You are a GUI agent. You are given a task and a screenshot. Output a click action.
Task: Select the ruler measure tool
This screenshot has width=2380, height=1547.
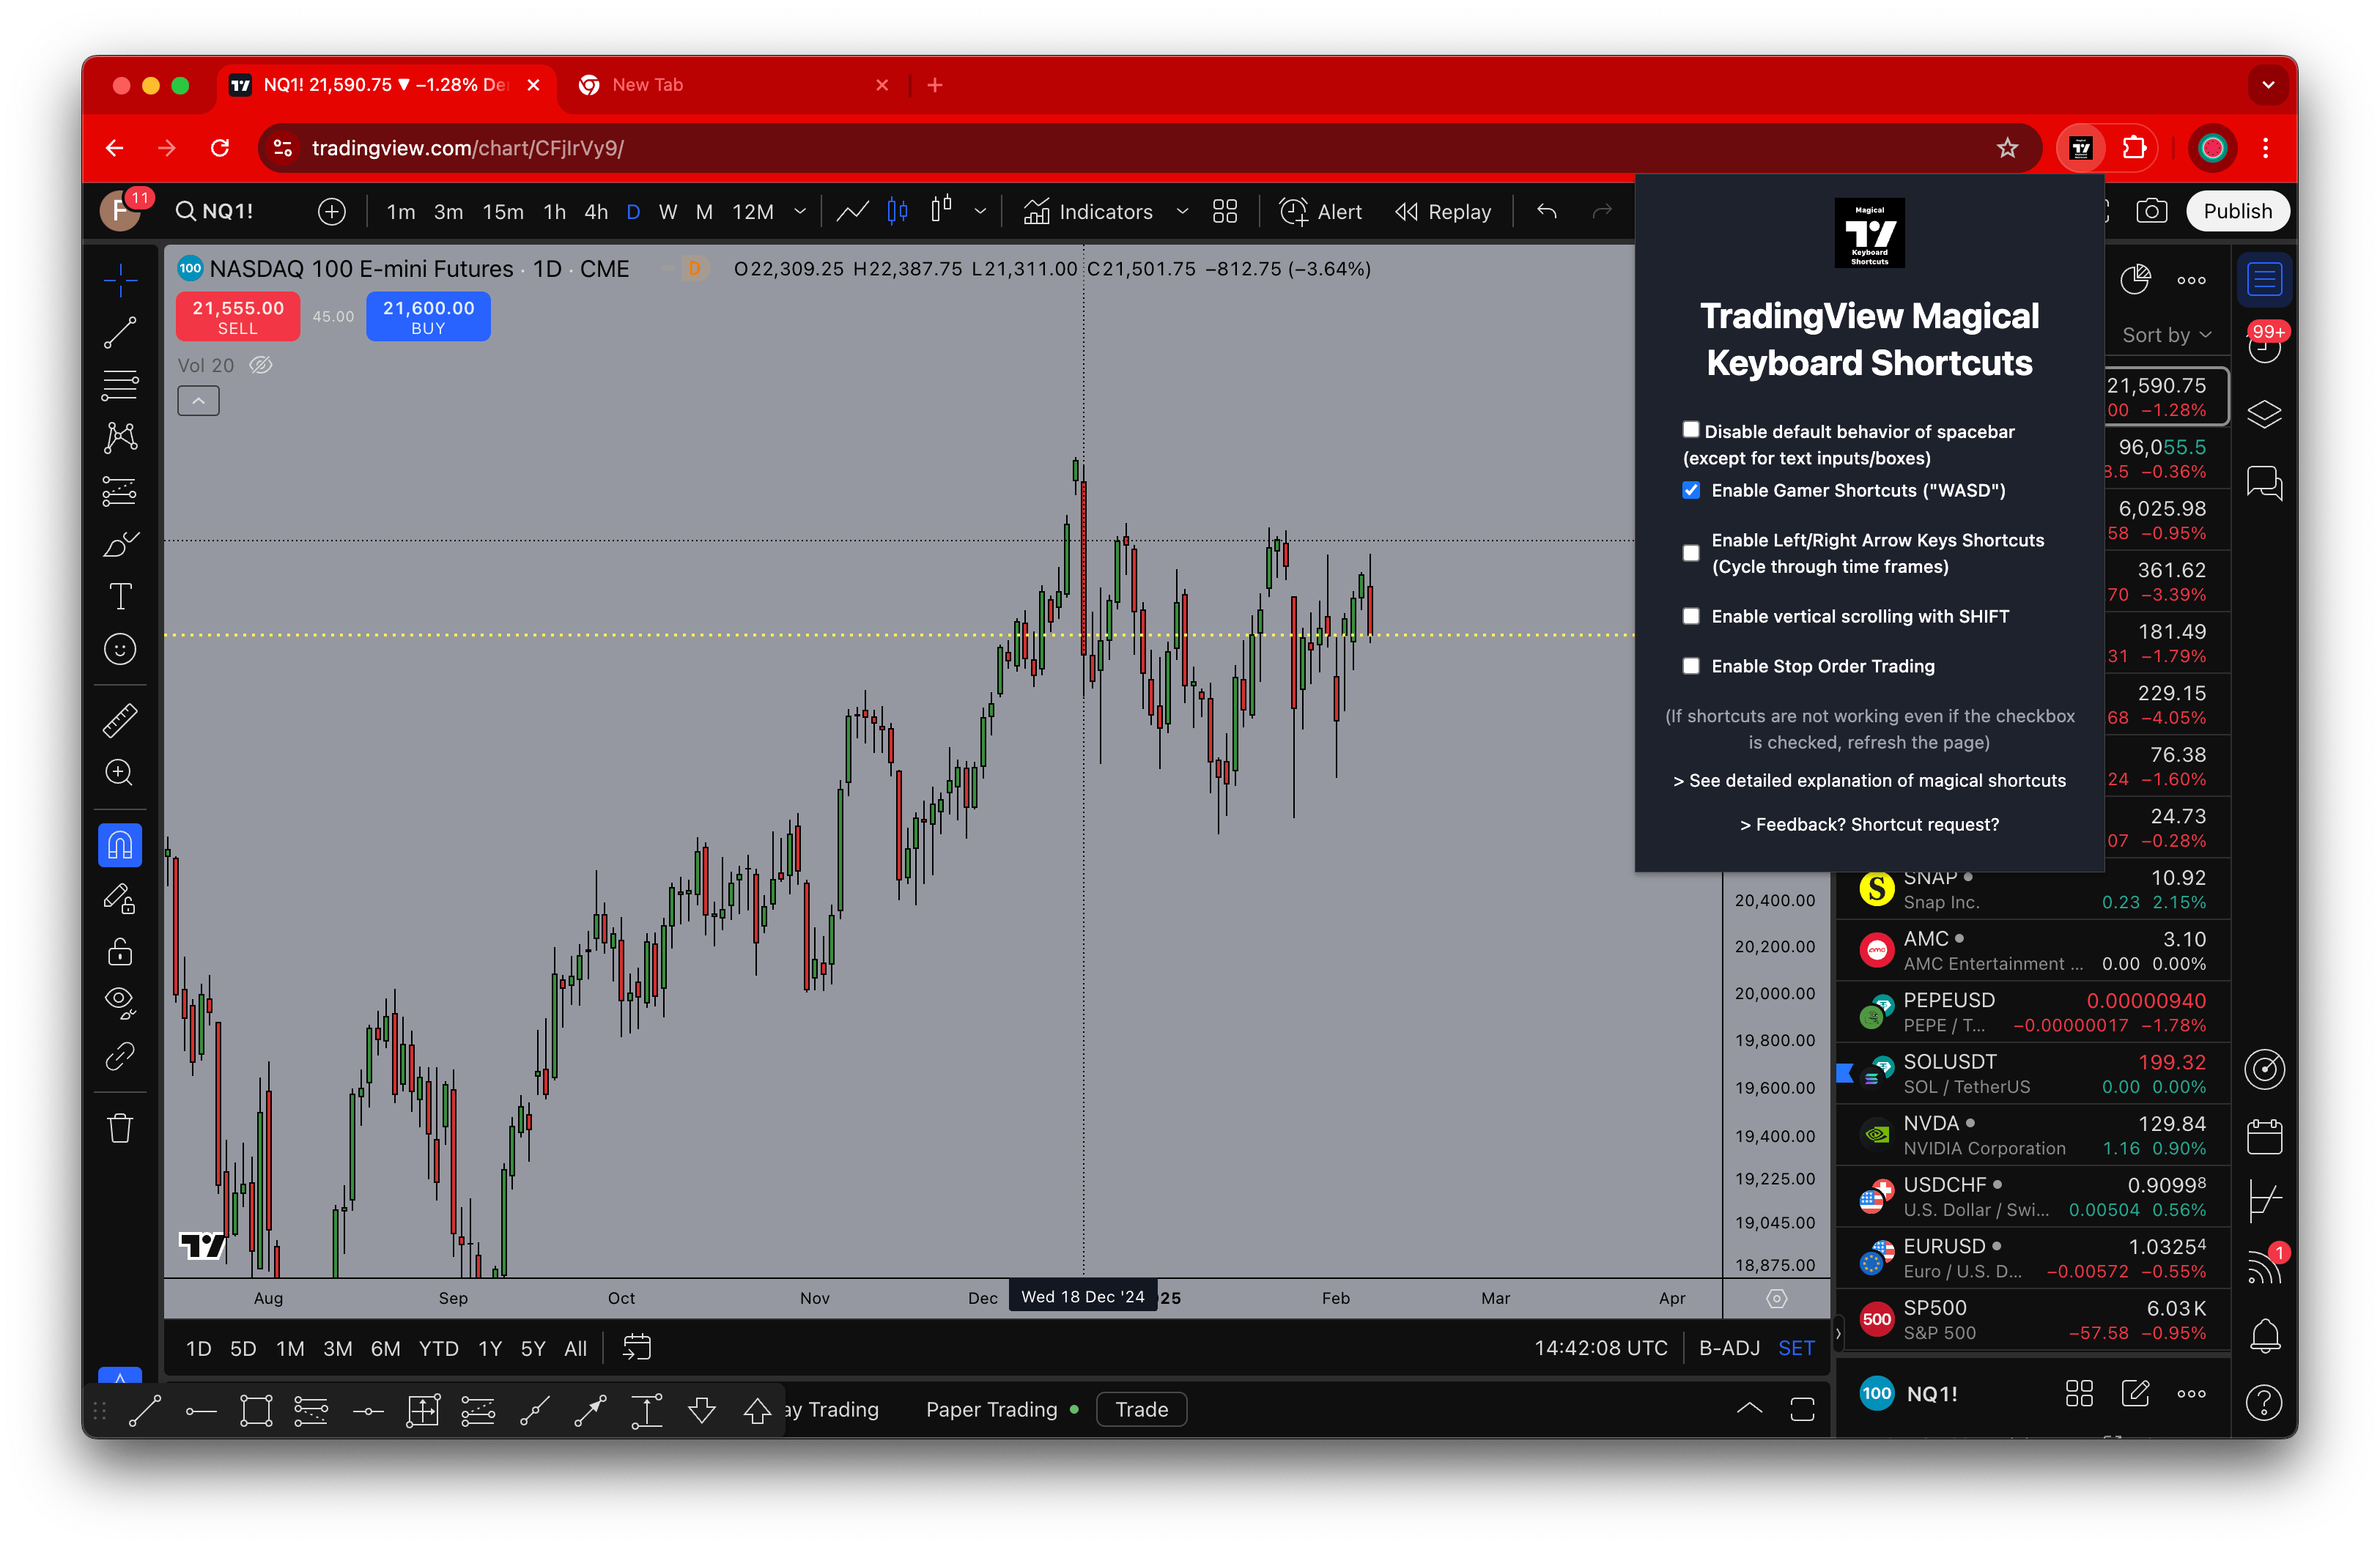pyautogui.click(x=120, y=721)
